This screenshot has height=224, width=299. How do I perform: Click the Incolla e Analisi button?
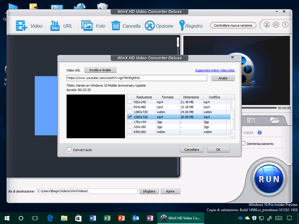tap(100, 70)
